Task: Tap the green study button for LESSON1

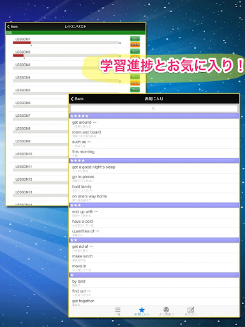Action: coord(135,38)
